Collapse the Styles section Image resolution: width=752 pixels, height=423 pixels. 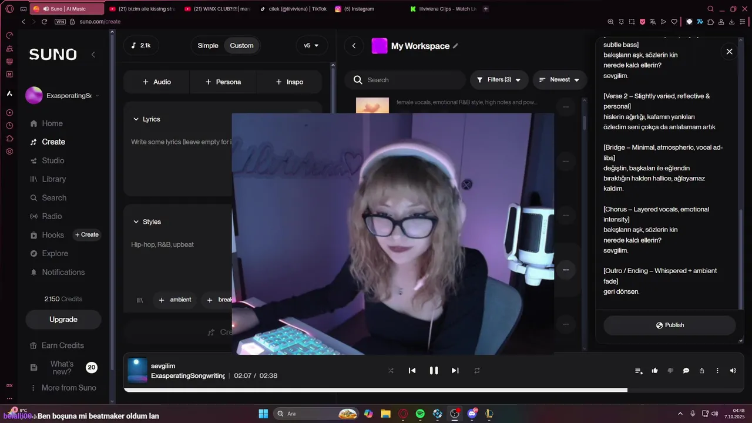click(x=147, y=222)
